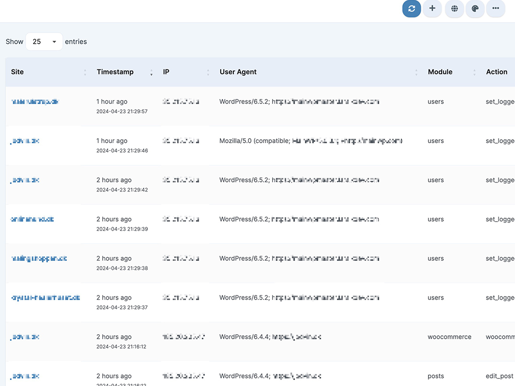Click the sort arrows in Site column

(x=85, y=72)
